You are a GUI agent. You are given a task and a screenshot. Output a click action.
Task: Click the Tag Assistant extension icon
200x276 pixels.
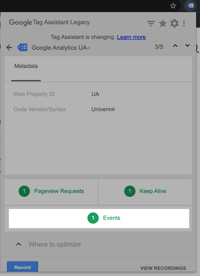pyautogui.click(x=190, y=6)
